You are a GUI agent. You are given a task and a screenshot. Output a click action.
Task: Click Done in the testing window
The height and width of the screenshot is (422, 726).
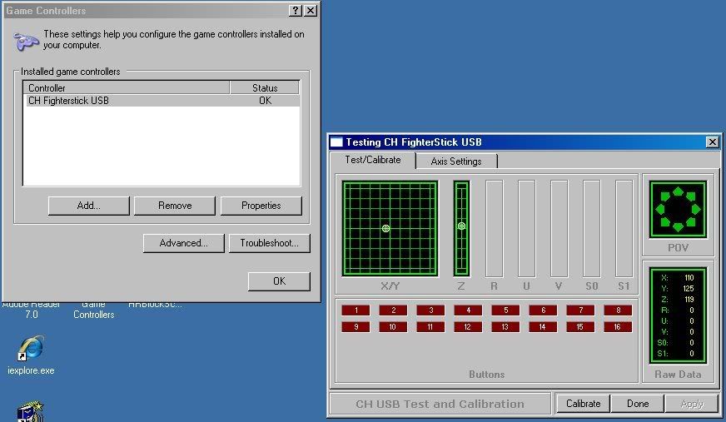638,404
